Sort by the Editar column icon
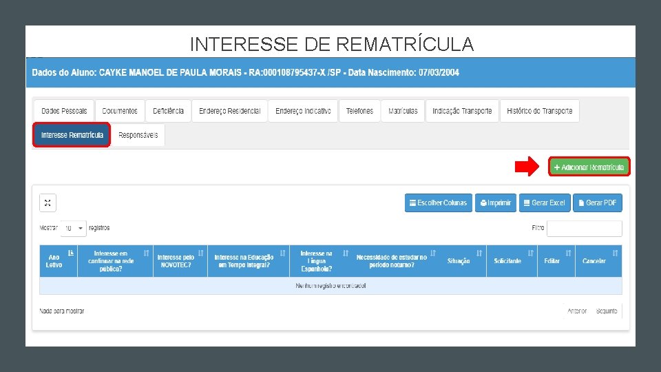Screen dimensions: 661x372 568,253
